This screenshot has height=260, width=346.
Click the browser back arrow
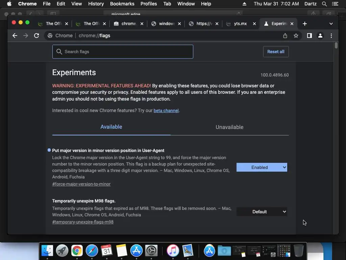pyautogui.click(x=15, y=36)
